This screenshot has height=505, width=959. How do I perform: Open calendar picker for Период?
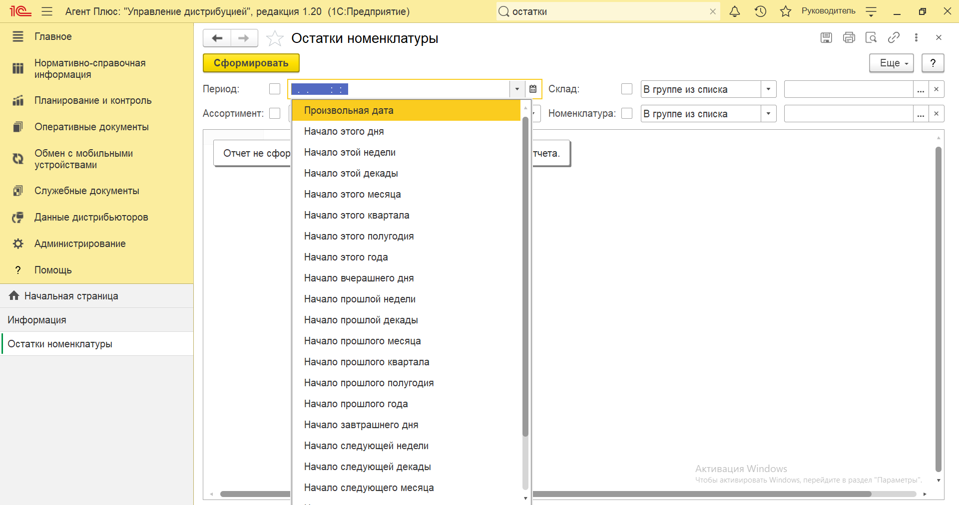[533, 89]
